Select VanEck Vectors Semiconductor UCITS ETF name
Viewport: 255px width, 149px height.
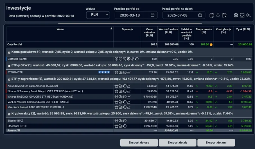click(39, 102)
